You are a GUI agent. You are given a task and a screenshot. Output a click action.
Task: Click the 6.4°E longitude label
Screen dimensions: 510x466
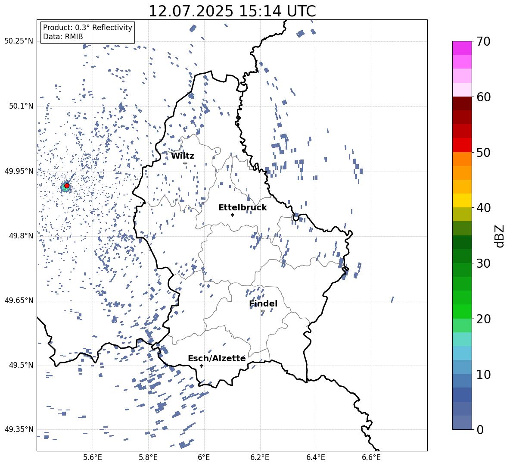[315, 457]
